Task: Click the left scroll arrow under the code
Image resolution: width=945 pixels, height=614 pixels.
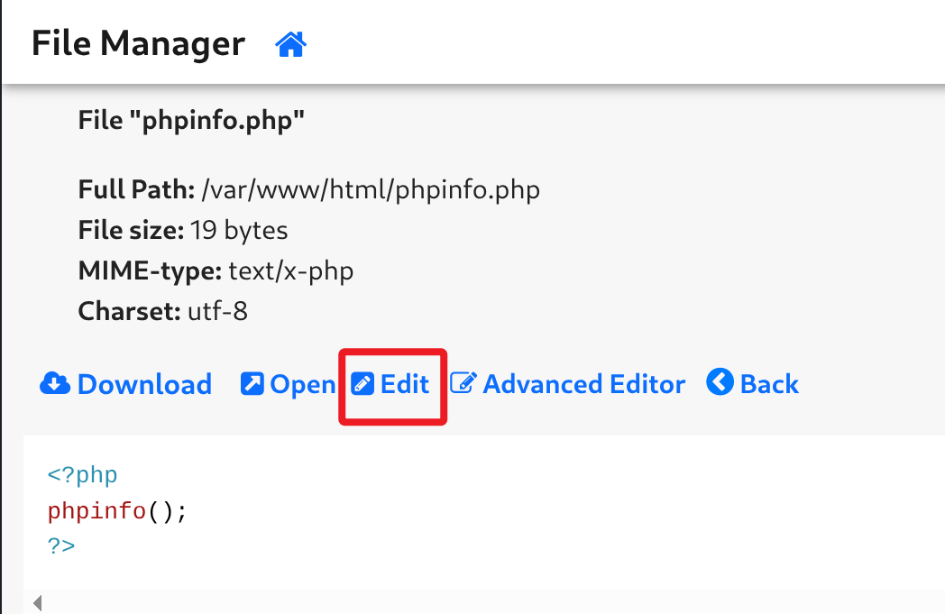Action: [37, 602]
